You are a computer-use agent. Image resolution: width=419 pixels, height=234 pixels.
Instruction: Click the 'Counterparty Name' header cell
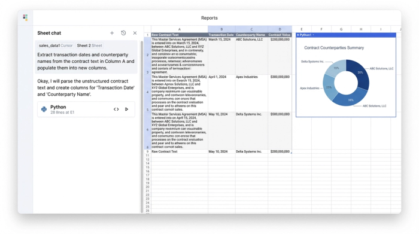tap(251, 35)
